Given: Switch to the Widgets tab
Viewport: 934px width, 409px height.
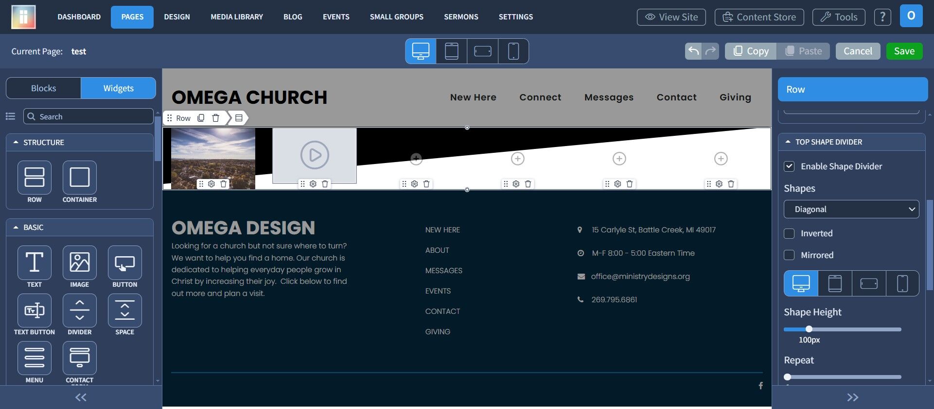Looking at the screenshot, I should tap(119, 88).
